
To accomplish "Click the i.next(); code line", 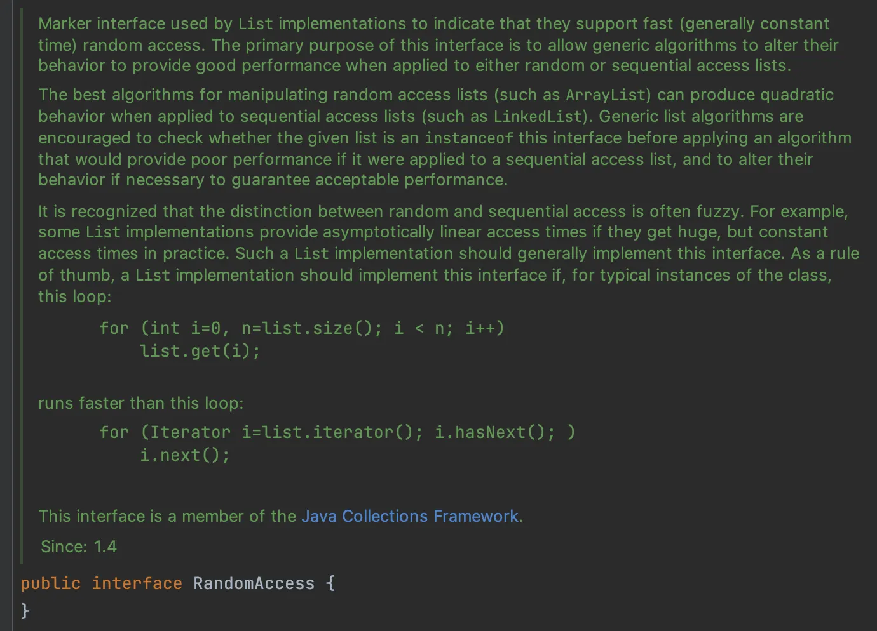I will tap(185, 455).
